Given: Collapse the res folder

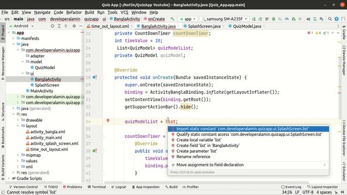Looking at the screenshot, I should pyautogui.click(x=13, y=114).
